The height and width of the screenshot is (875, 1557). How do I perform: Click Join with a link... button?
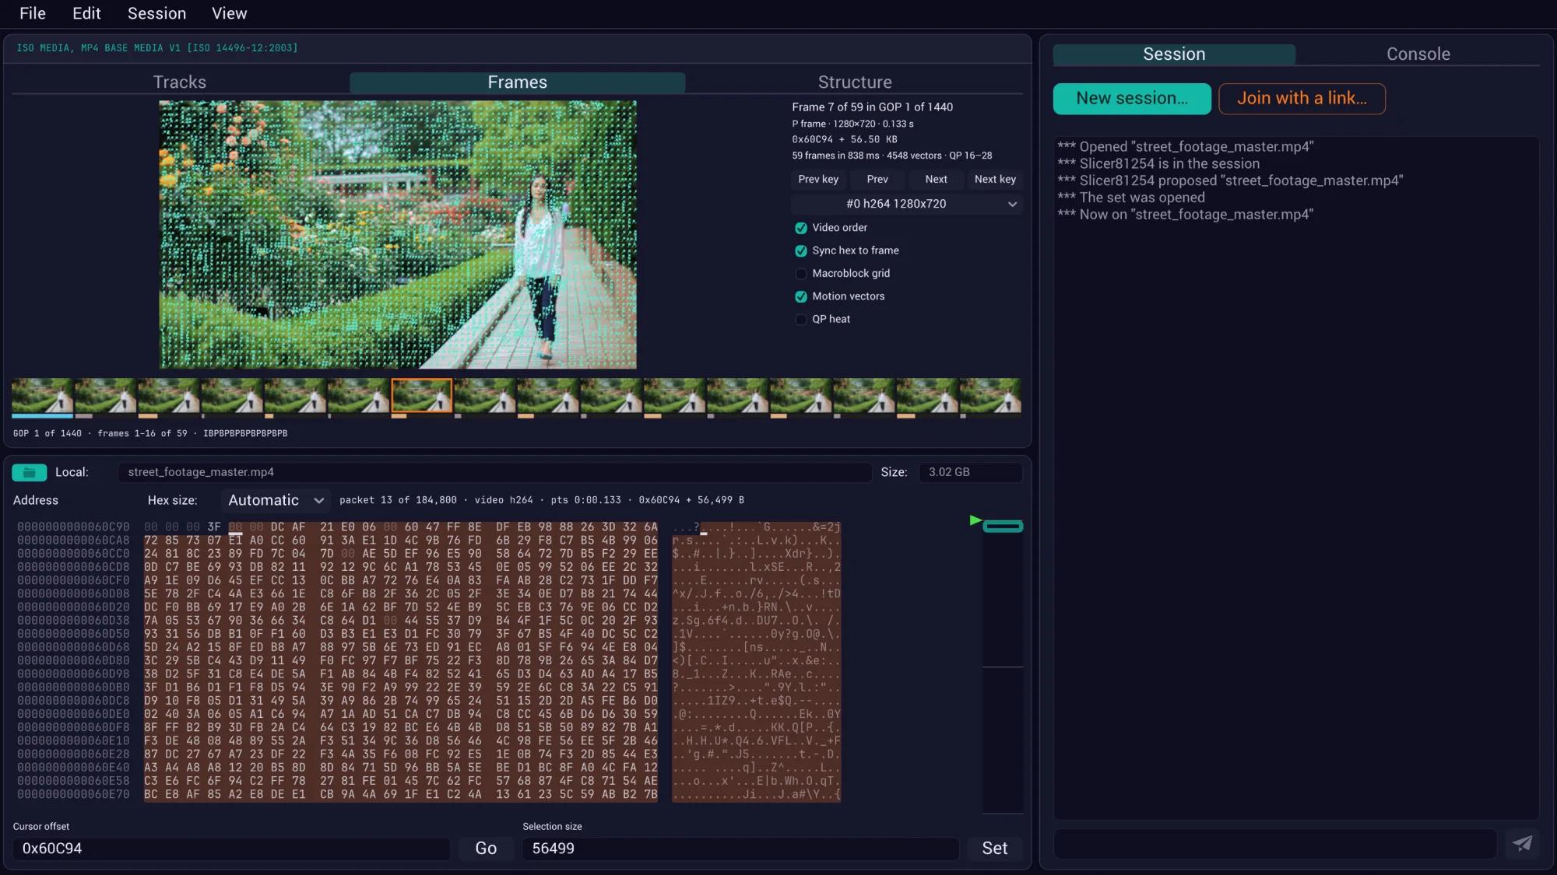(1302, 99)
